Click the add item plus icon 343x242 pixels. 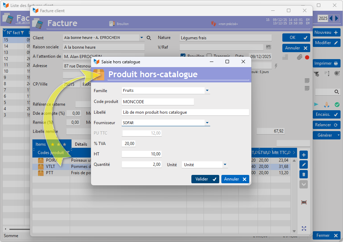pyautogui.click(x=304, y=155)
